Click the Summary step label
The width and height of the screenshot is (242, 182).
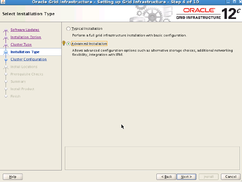tap(18, 81)
